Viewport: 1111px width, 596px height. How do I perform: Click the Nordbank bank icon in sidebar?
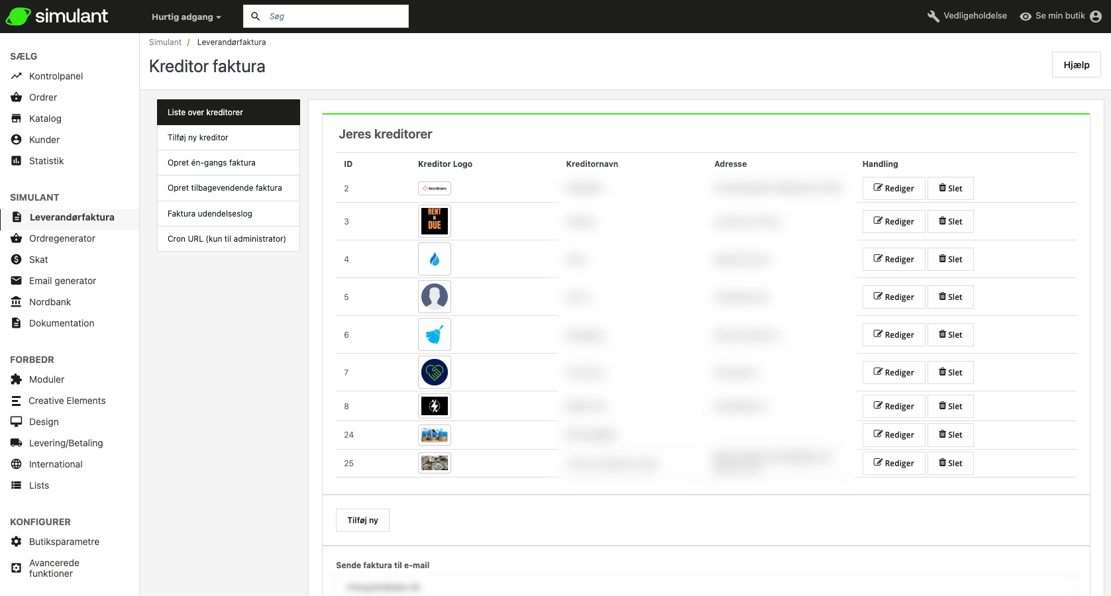click(17, 302)
